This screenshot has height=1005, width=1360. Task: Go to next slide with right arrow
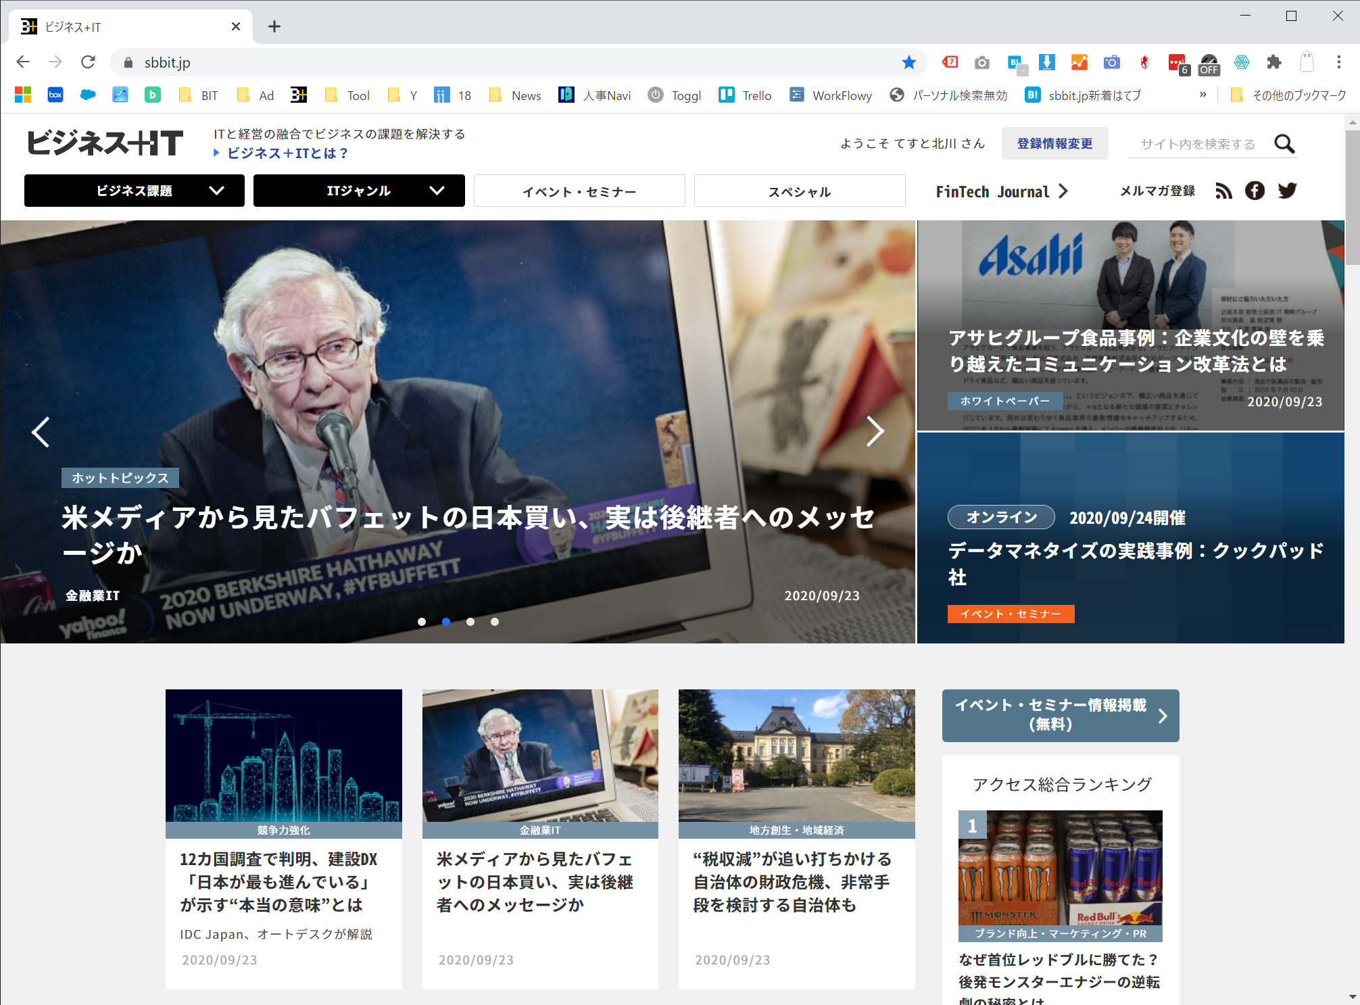(x=875, y=431)
